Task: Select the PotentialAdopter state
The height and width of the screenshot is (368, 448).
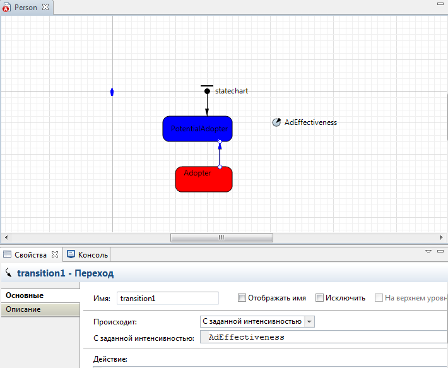Action: tap(197, 129)
